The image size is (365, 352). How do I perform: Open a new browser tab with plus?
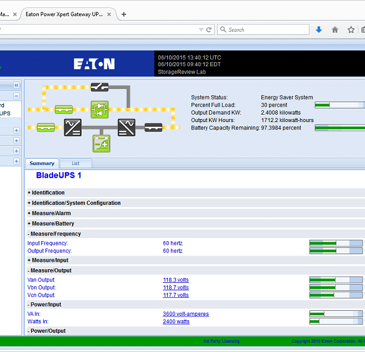click(x=124, y=14)
